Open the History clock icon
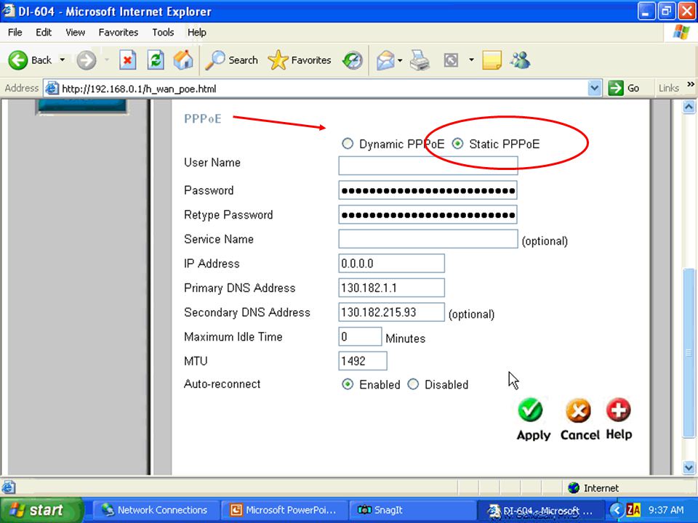This screenshot has width=698, height=523. click(353, 60)
